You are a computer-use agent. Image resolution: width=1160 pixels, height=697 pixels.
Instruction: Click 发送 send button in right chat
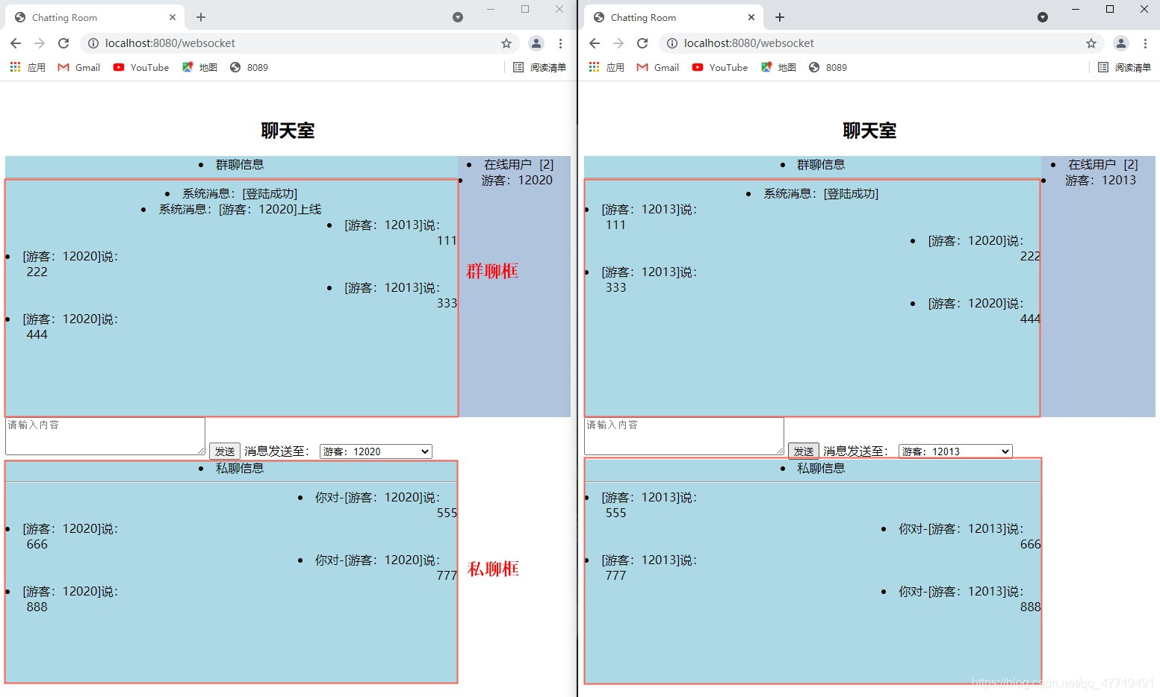804,451
